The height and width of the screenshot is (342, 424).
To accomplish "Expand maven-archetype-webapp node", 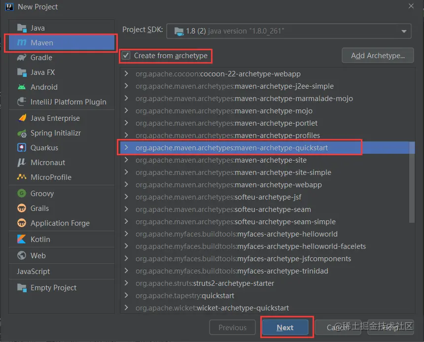I will (x=126, y=184).
